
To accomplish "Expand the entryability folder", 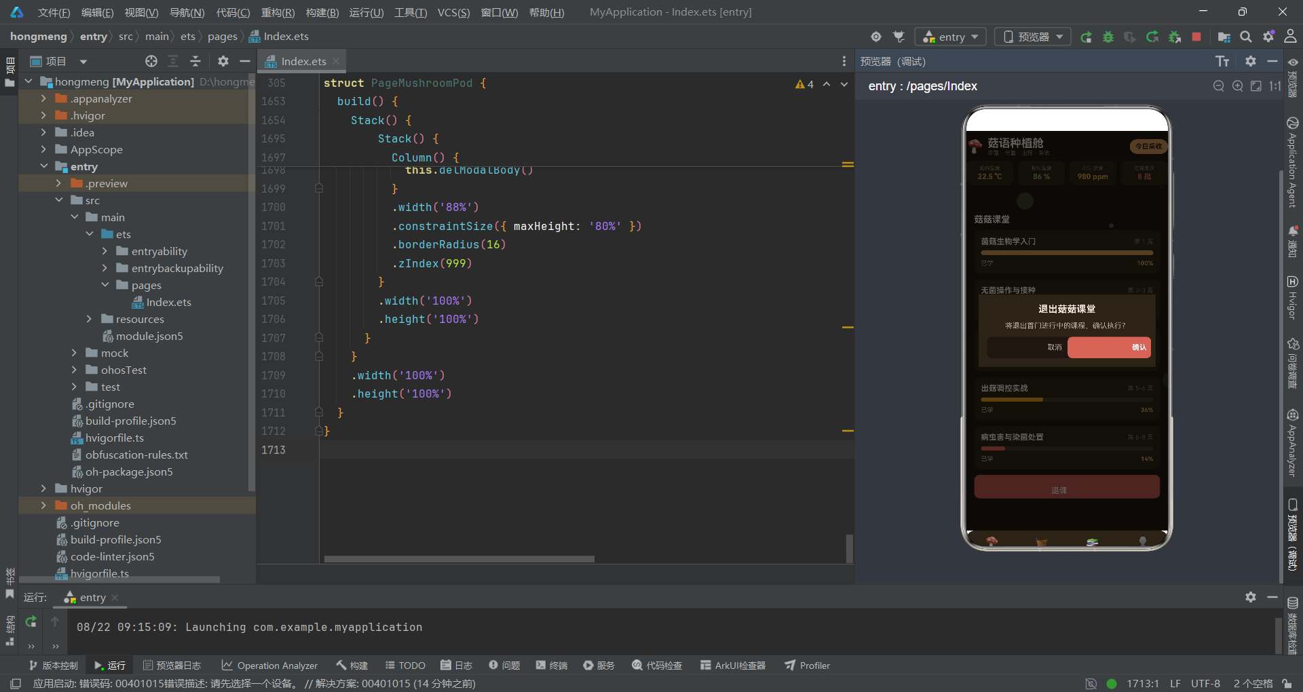I will click(105, 251).
